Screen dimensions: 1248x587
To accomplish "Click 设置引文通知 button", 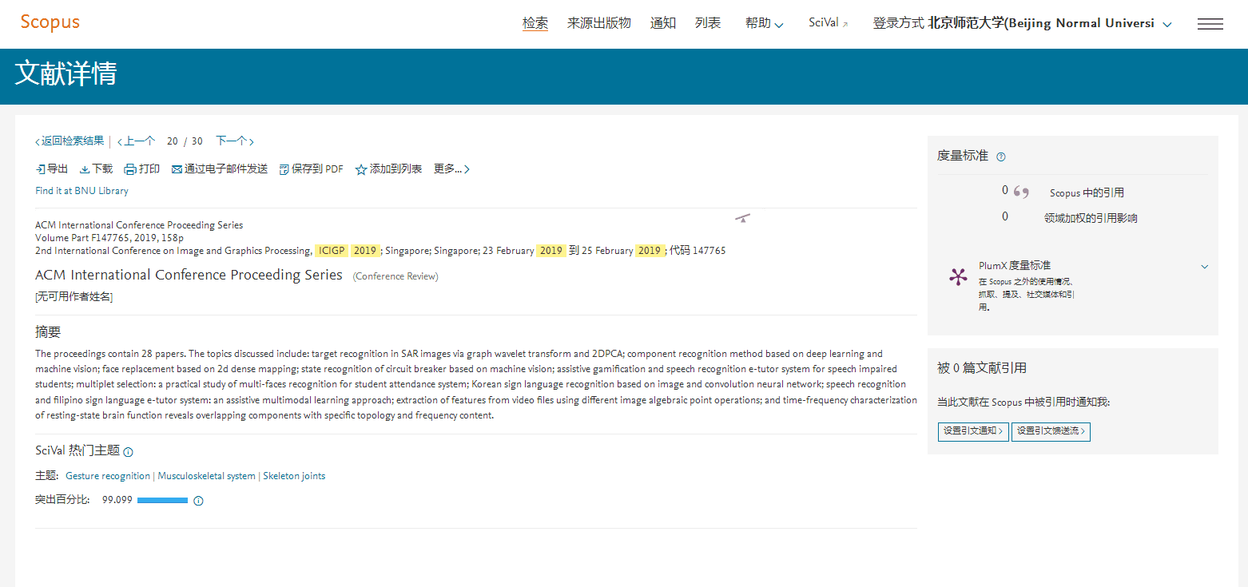I will tap(972, 431).
